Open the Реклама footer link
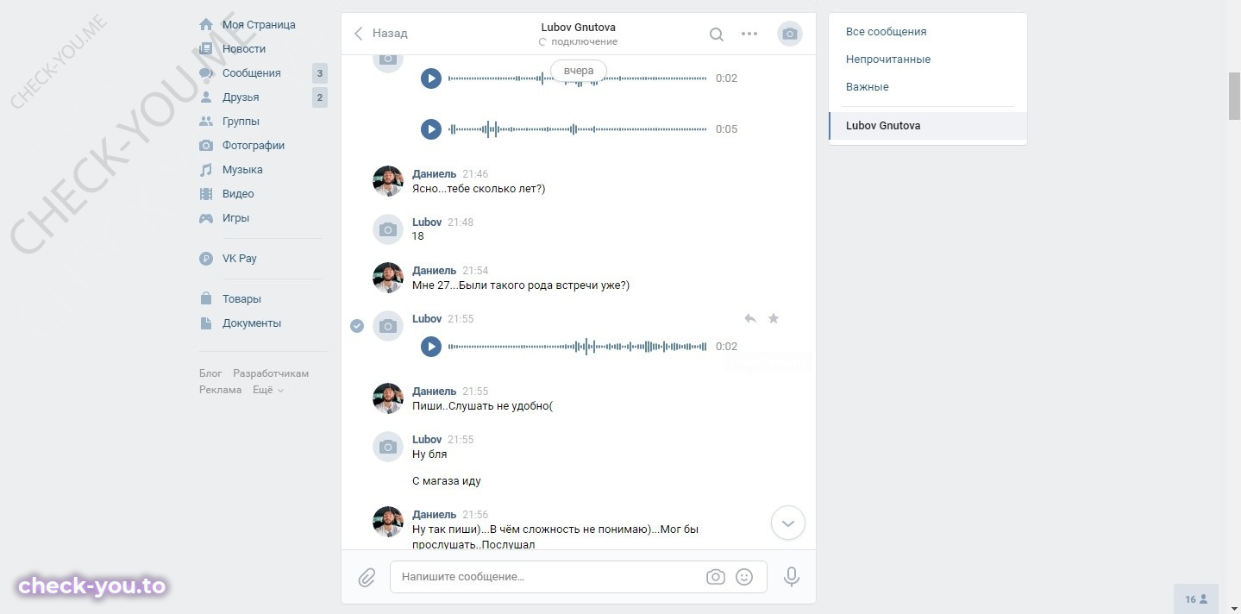 pyautogui.click(x=221, y=390)
